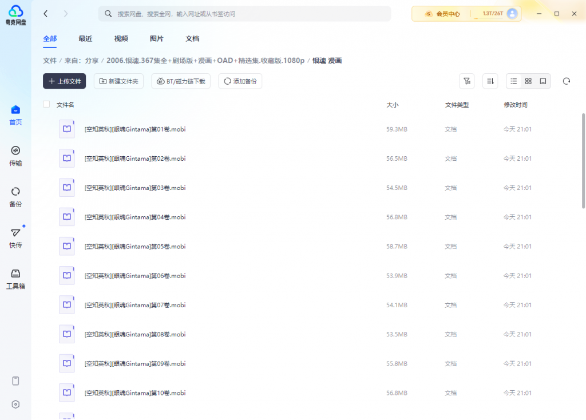Screen dimensions: 586x420
Task: Switch to grid view
Action: (528, 81)
